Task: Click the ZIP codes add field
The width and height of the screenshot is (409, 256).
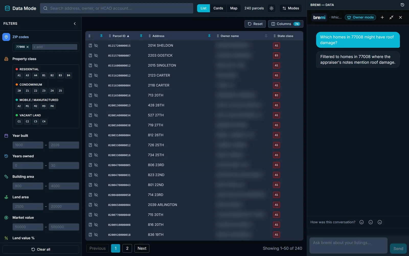Action: [55, 47]
